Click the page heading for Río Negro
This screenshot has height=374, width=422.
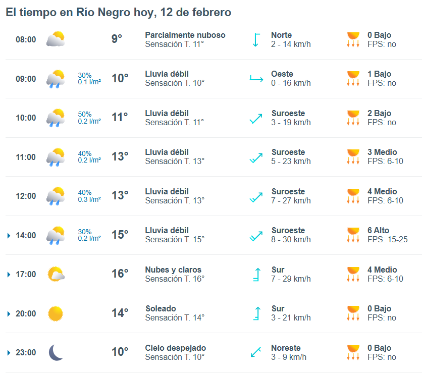119,12
